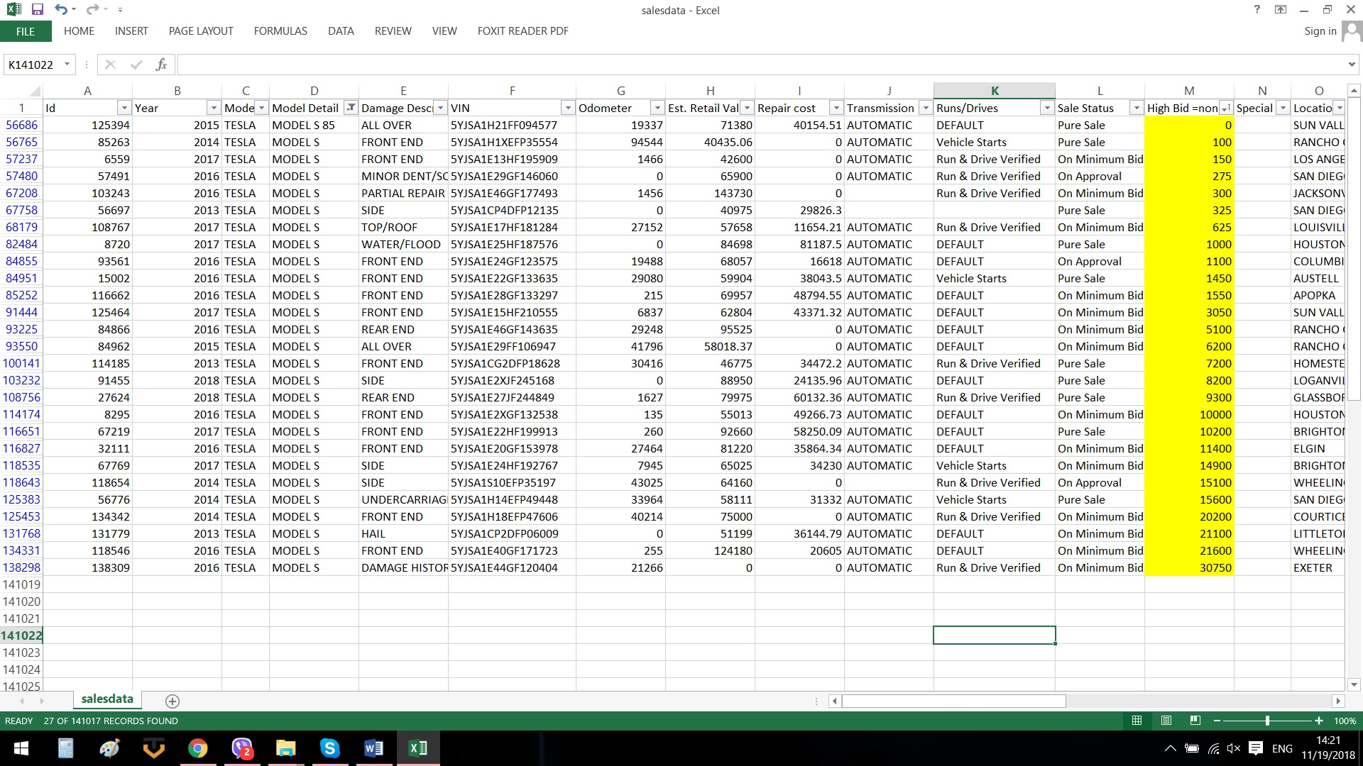Image resolution: width=1363 pixels, height=766 pixels.
Task: Expand the Name Box dropdown arrow
Action: point(67,65)
